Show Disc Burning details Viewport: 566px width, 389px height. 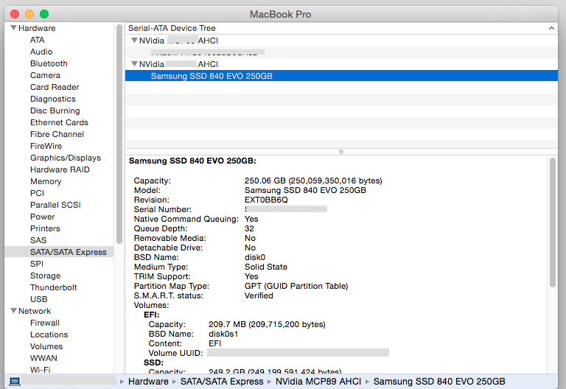click(x=55, y=111)
